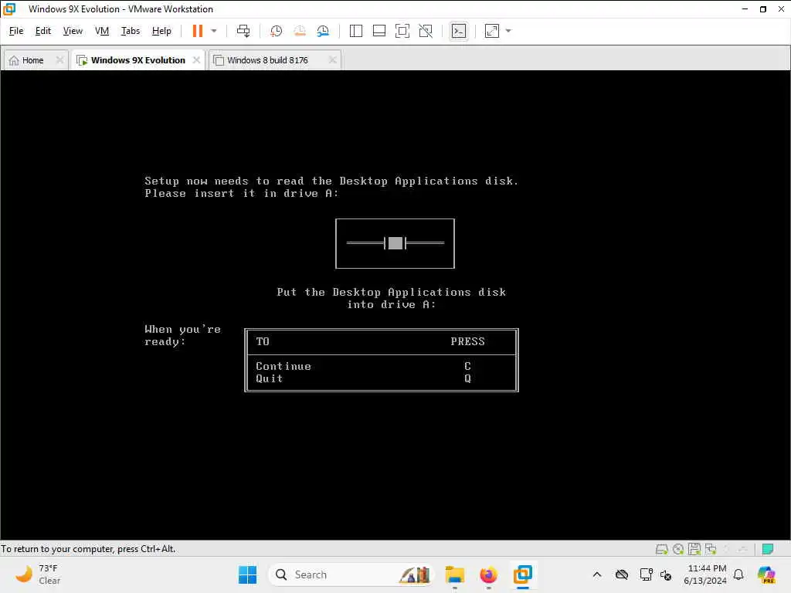Image resolution: width=791 pixels, height=593 pixels.
Task: Open the notifications bell
Action: pyautogui.click(x=738, y=574)
